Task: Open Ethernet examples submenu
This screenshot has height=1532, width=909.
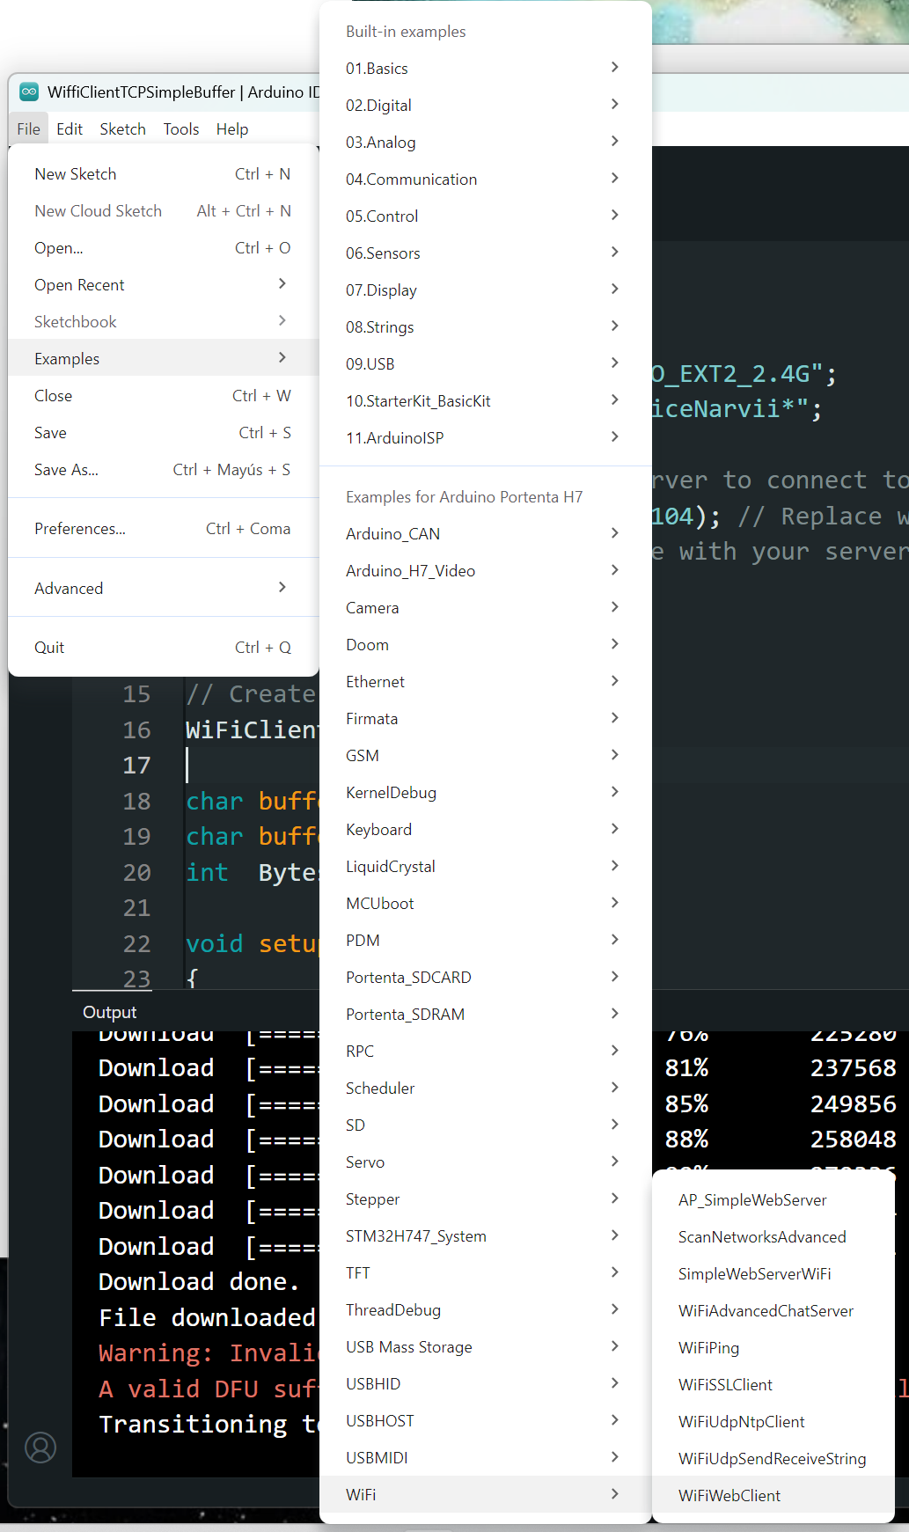Action: 485,682
